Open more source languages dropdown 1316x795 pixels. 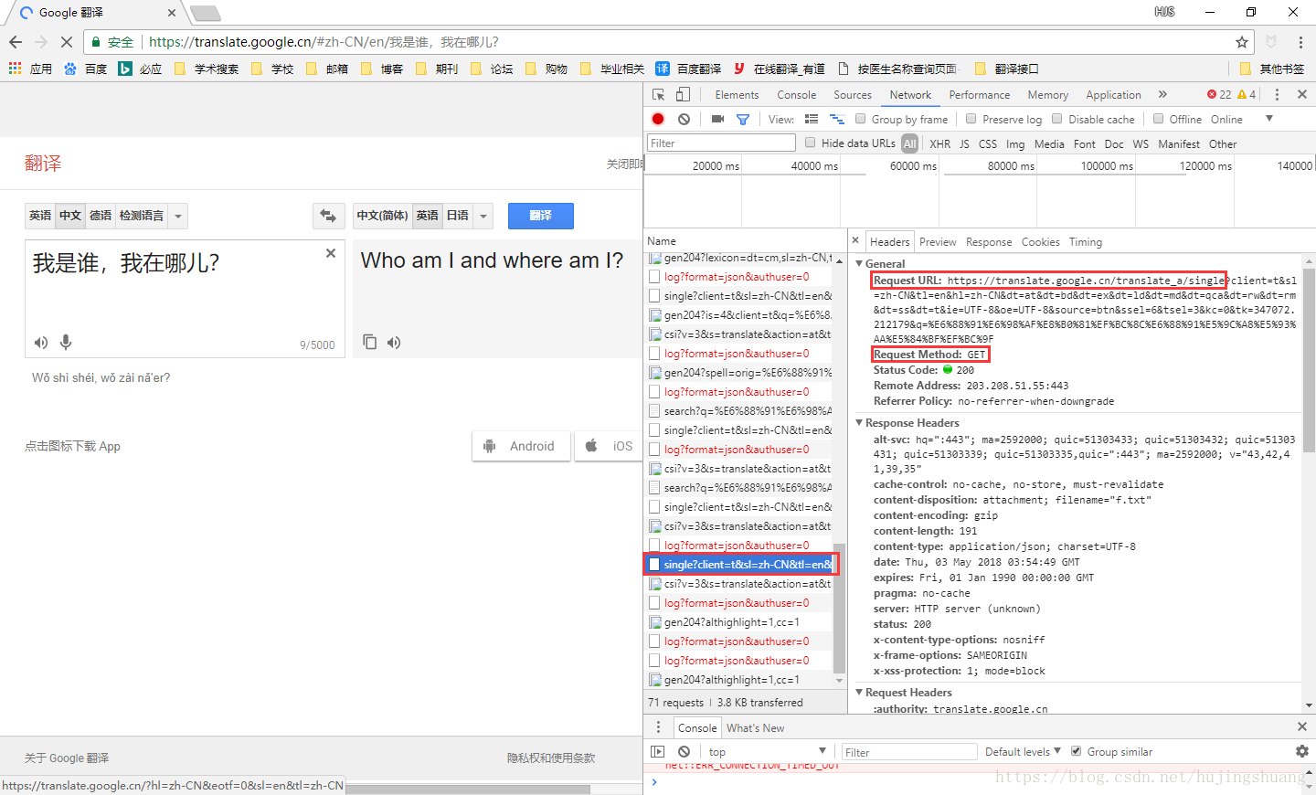[178, 216]
